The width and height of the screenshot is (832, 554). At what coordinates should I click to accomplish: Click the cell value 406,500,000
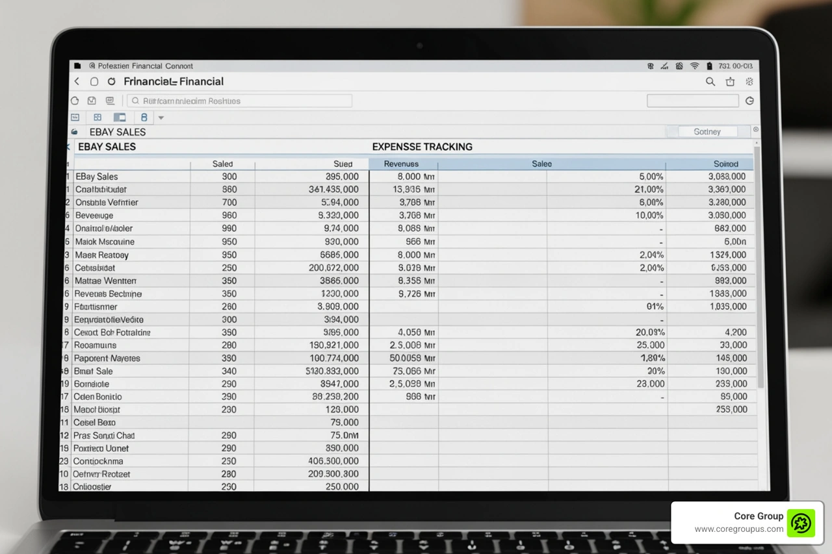pyautogui.click(x=333, y=461)
